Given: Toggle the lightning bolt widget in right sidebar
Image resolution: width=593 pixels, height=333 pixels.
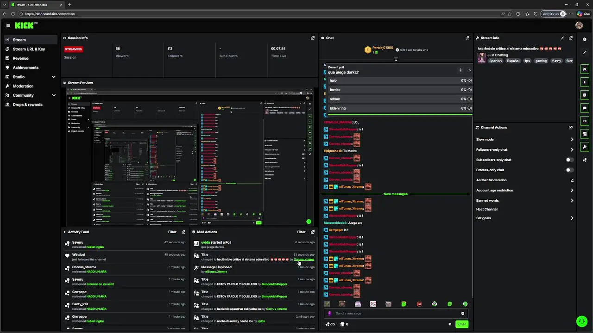Looking at the screenshot, I should pos(585,82).
